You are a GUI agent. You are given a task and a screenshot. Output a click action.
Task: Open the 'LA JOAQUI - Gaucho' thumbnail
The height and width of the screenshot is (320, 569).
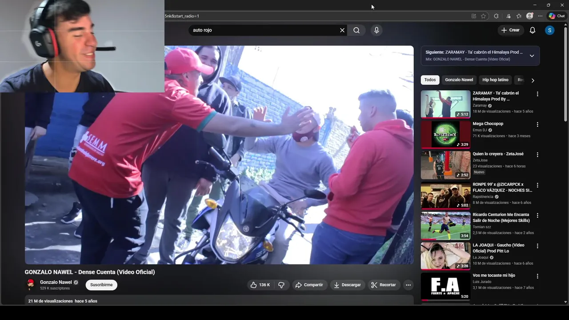445,256
